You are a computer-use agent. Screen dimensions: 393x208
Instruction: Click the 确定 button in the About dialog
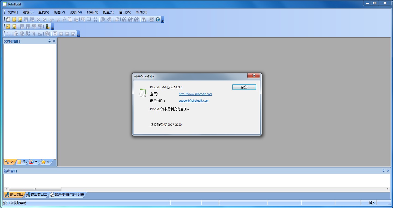(x=244, y=87)
